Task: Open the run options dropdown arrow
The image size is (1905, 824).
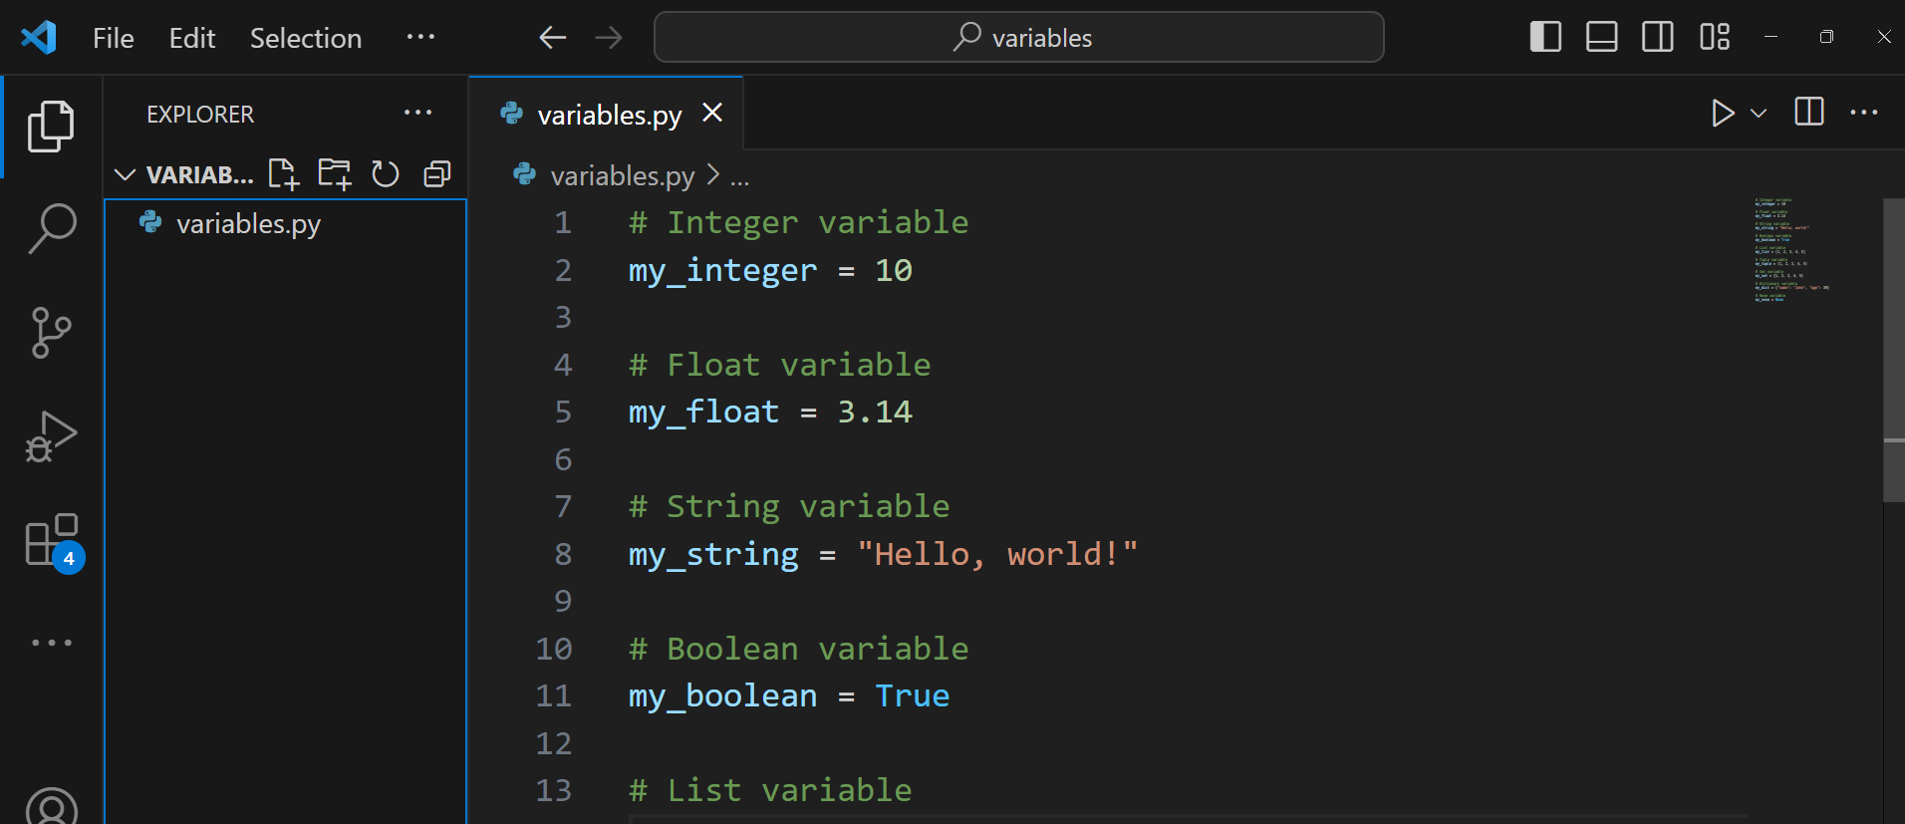Action: 1759,113
